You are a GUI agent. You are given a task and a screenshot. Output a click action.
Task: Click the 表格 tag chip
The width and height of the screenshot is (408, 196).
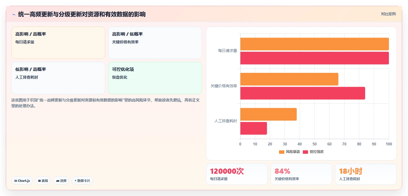tap(43, 181)
